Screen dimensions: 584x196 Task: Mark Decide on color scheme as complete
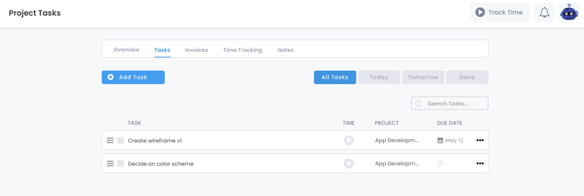click(x=121, y=163)
